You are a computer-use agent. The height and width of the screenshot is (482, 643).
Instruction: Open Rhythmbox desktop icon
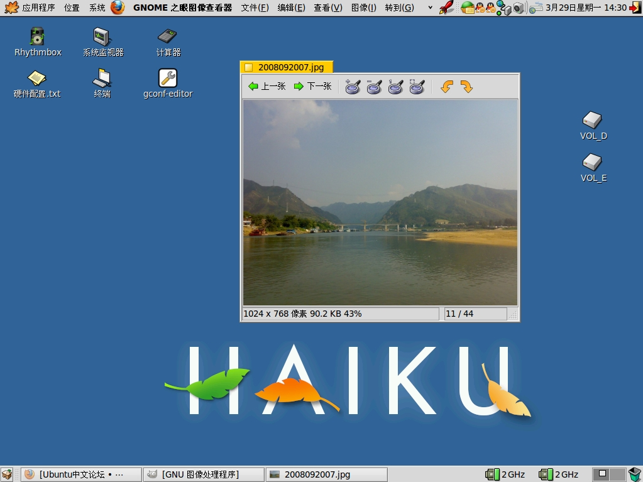[38, 42]
